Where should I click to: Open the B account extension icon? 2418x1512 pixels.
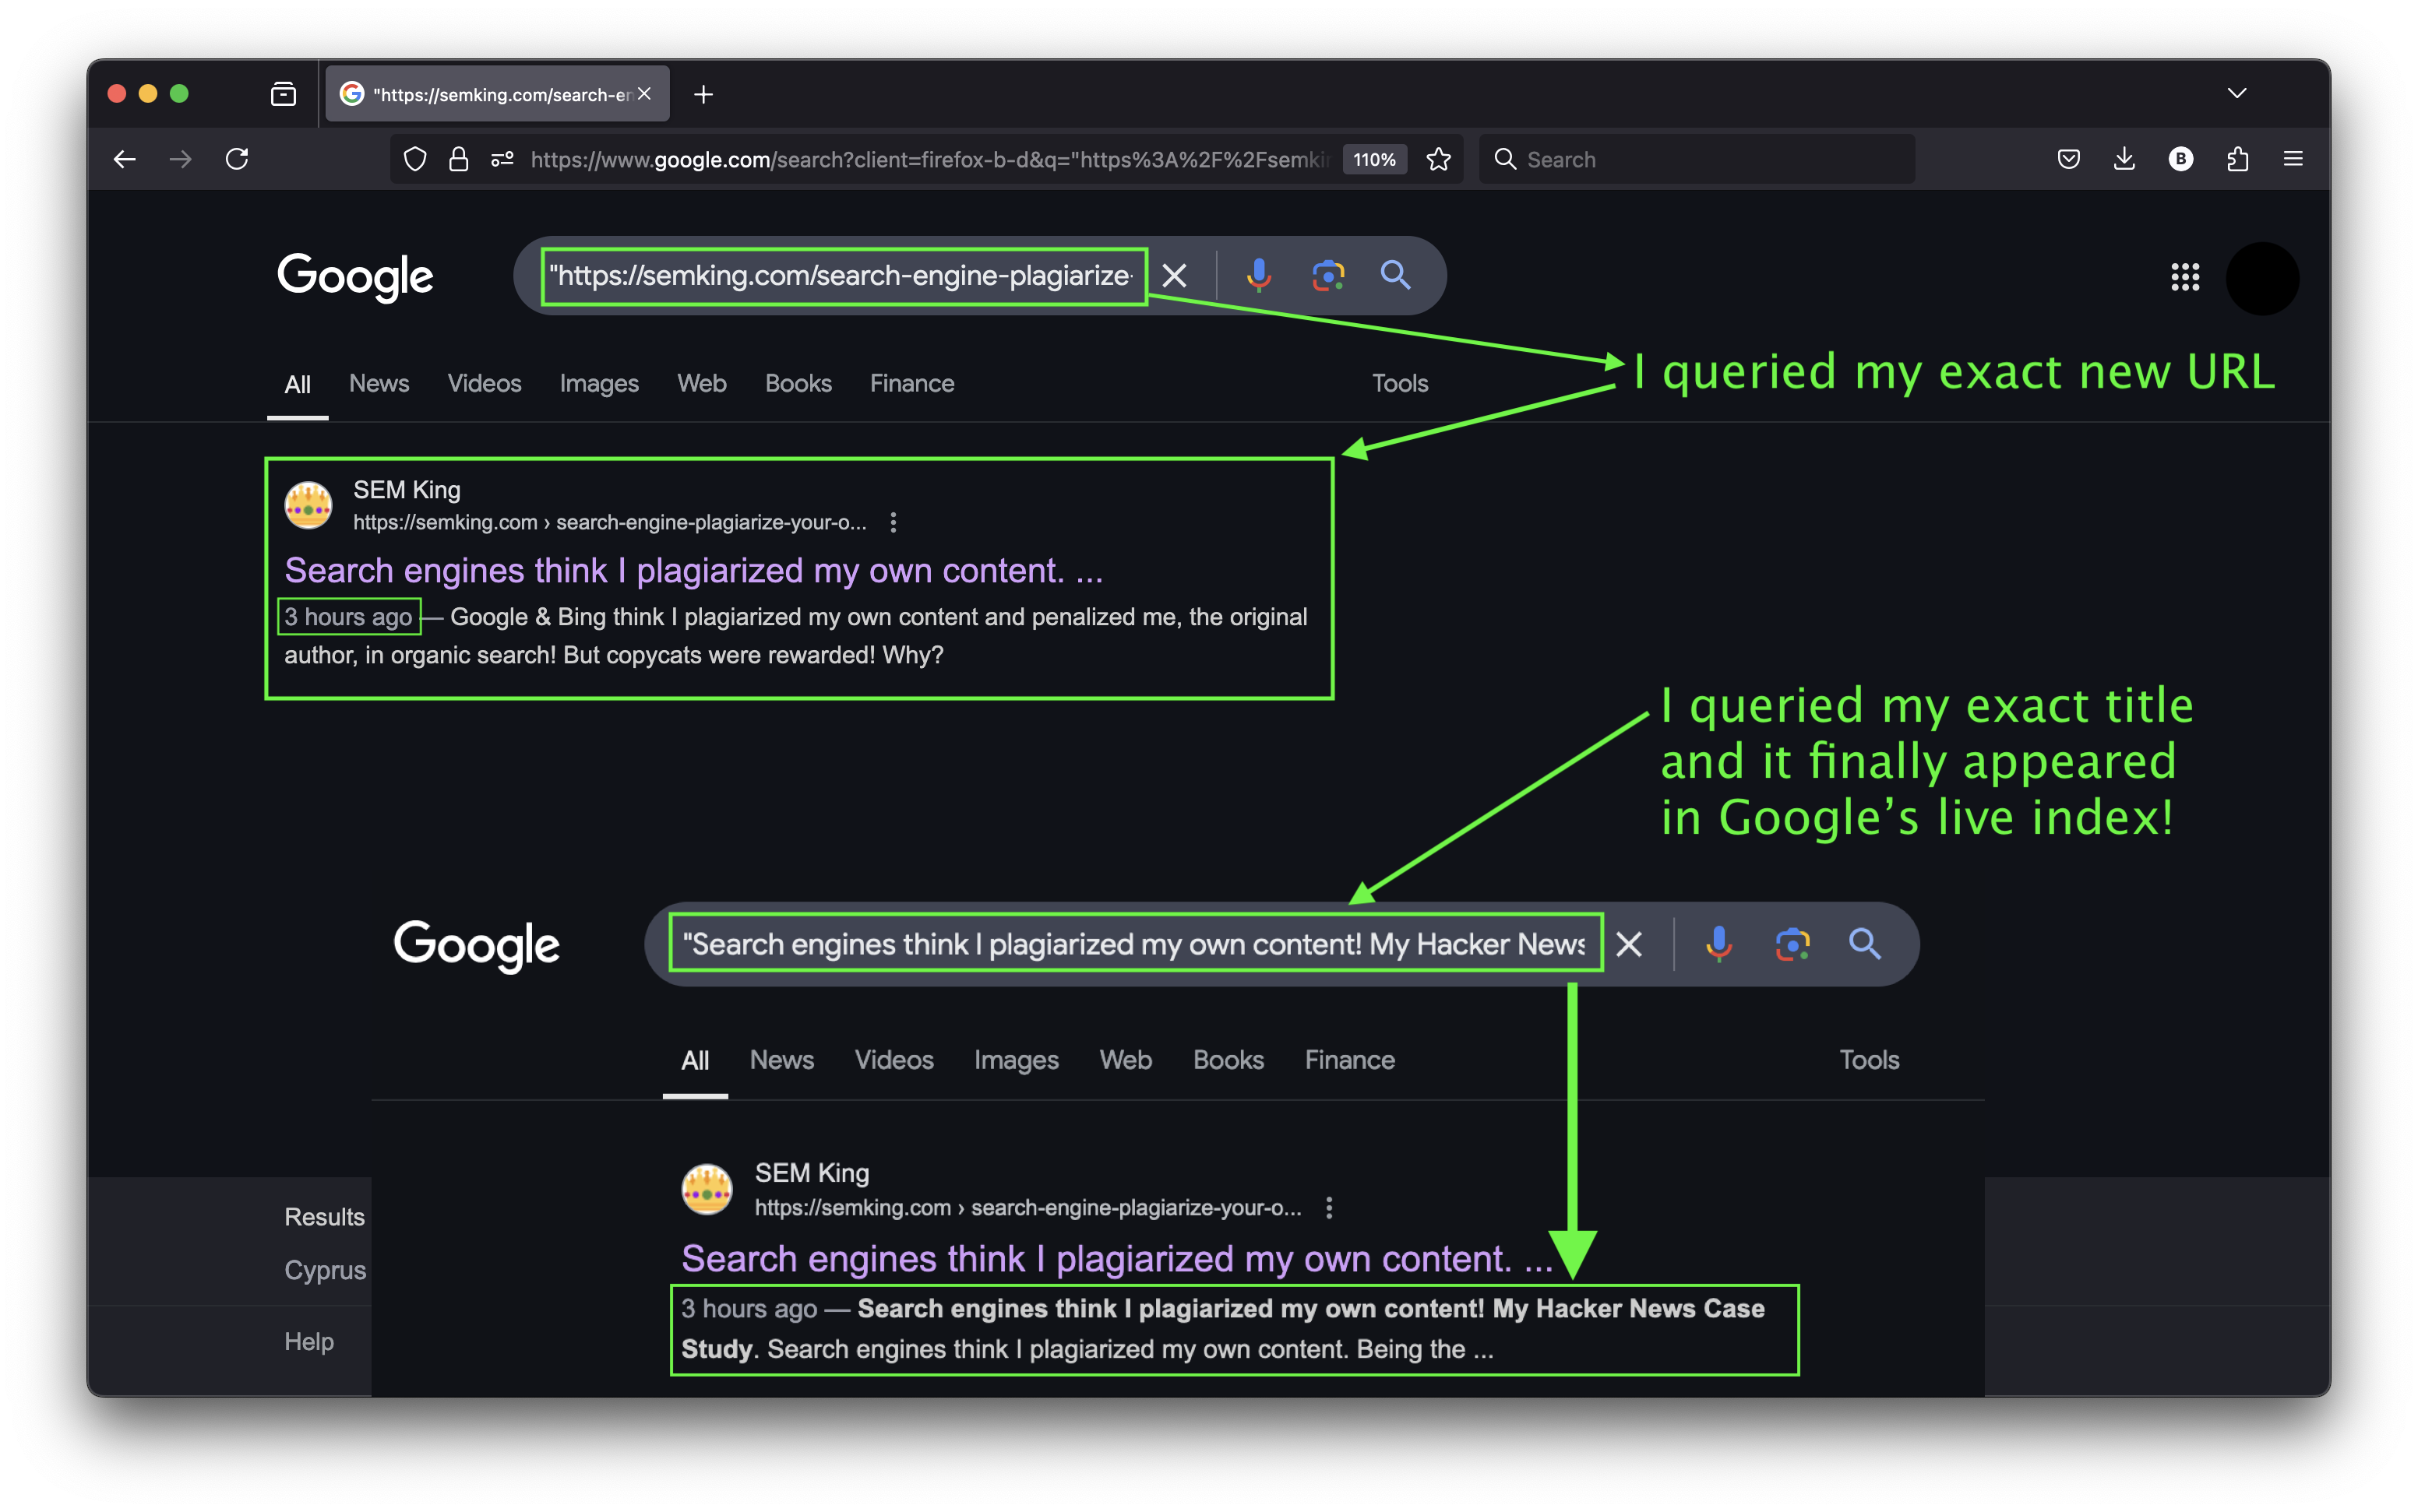(x=2181, y=159)
